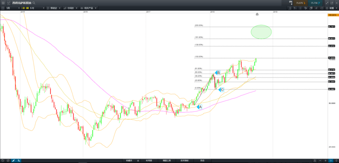Open the 相关产品 related products dropdown
This screenshot has height=163, width=339.
pos(88,8)
